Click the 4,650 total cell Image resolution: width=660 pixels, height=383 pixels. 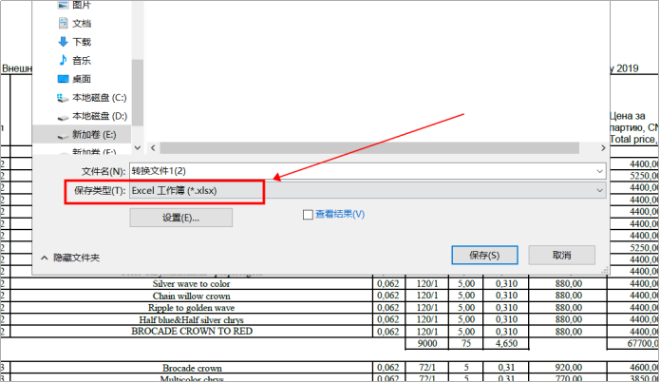[506, 343]
